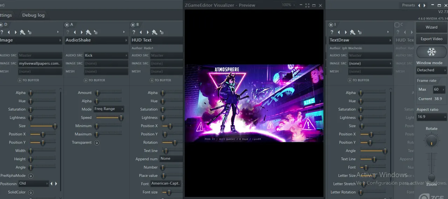Go to previous effect in layer B
This screenshot has height=199, width=448.
tap(141, 32)
